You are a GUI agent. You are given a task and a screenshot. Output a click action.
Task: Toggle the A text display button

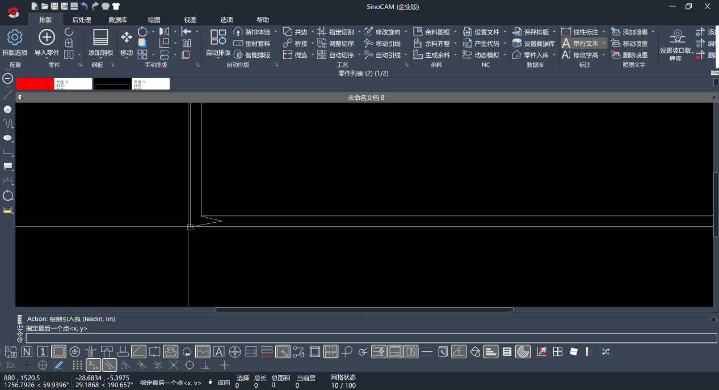(x=219, y=351)
